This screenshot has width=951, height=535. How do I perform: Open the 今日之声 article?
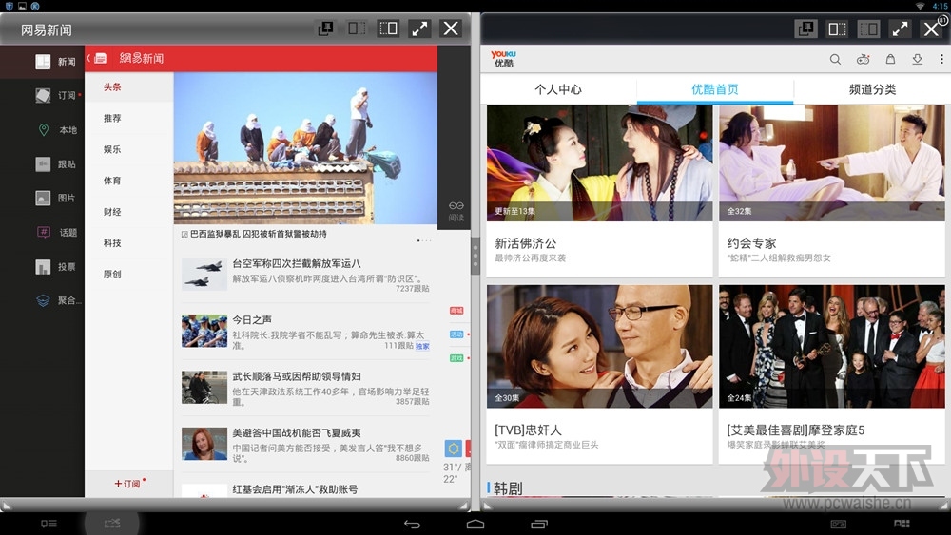[x=305, y=332]
